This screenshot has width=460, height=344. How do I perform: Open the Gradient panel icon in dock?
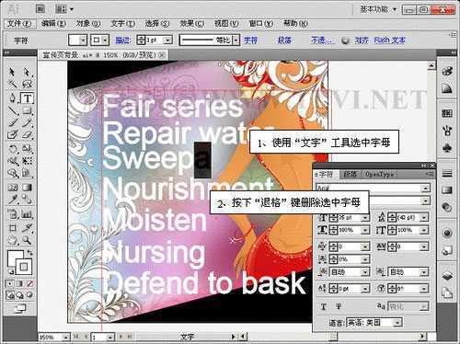point(447,190)
